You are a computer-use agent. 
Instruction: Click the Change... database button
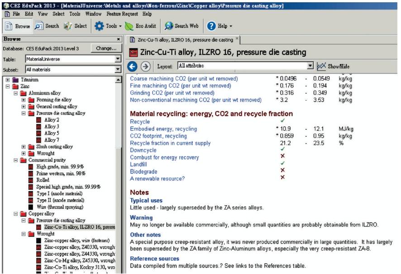(x=106, y=48)
